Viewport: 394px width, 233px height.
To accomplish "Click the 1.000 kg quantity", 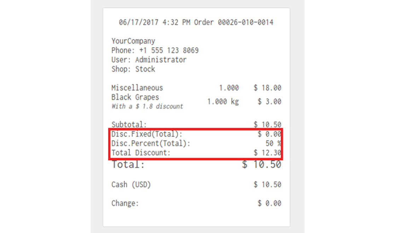I will point(223,102).
